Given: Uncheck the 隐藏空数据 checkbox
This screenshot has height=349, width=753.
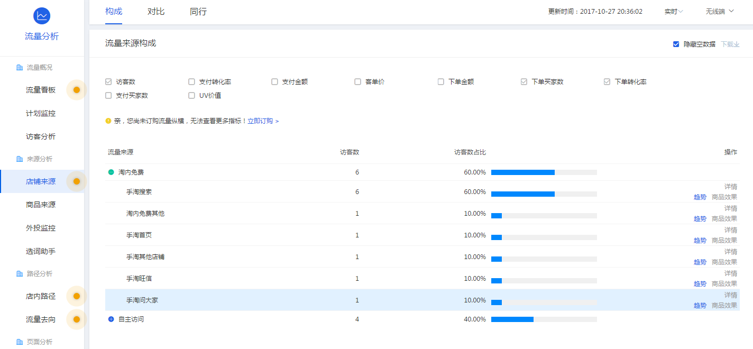Looking at the screenshot, I should click(x=676, y=44).
